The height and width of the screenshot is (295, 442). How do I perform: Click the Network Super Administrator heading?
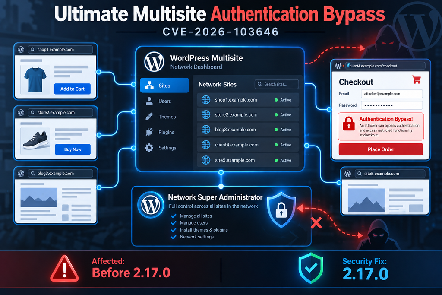(215, 197)
